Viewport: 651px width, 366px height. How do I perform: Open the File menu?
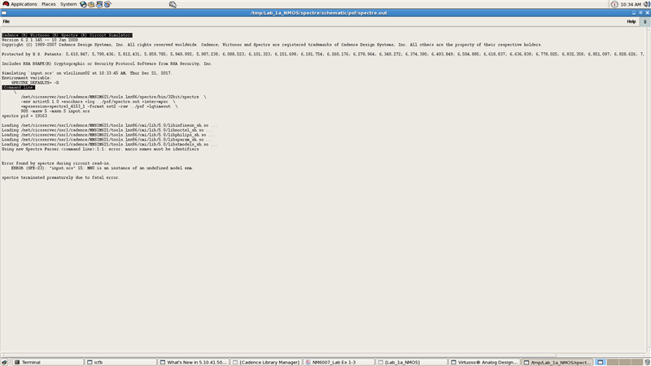pos(7,21)
